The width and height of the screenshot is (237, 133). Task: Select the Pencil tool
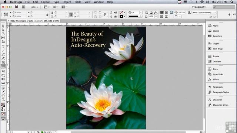click(x=3, y=58)
